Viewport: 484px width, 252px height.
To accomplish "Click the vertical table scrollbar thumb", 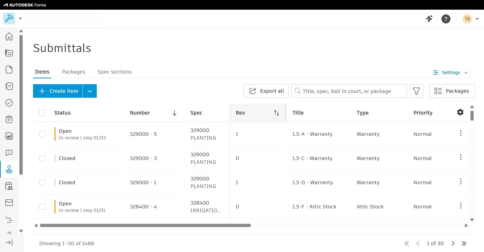I will point(472,115).
